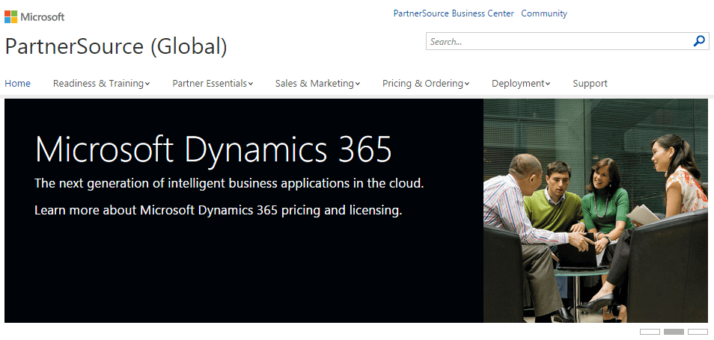Click the Microsoft Dynamics 365 banner heading

(x=213, y=149)
